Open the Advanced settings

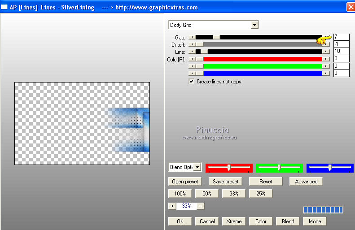(x=306, y=182)
